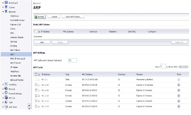Screen dimensions: 191x115
Task: Expand the Anti-Spam tree node
Action: pos(3,107)
